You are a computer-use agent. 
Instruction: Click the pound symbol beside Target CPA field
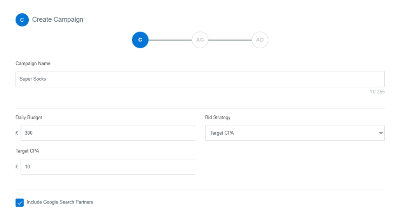(x=17, y=167)
